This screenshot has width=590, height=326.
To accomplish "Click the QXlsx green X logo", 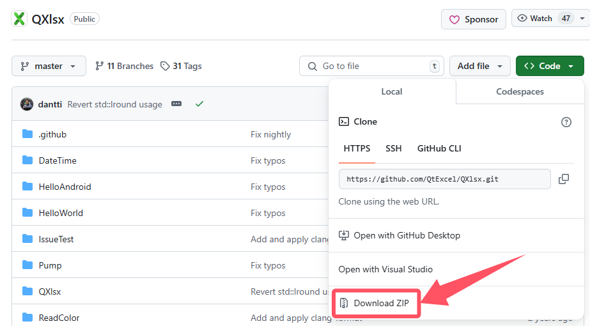I will [19, 19].
